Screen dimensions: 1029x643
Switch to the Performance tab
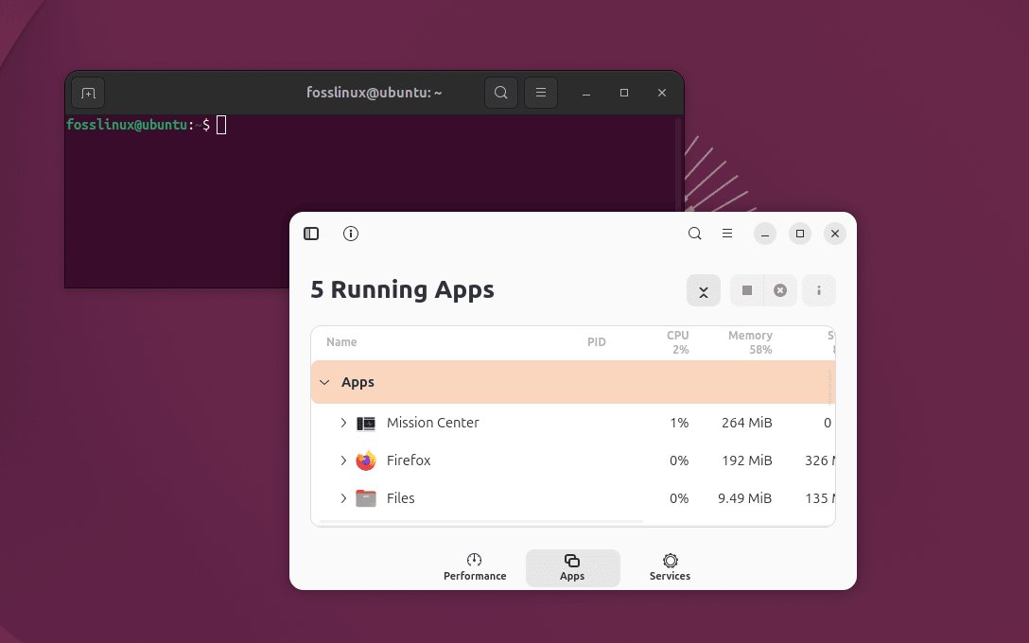475,567
